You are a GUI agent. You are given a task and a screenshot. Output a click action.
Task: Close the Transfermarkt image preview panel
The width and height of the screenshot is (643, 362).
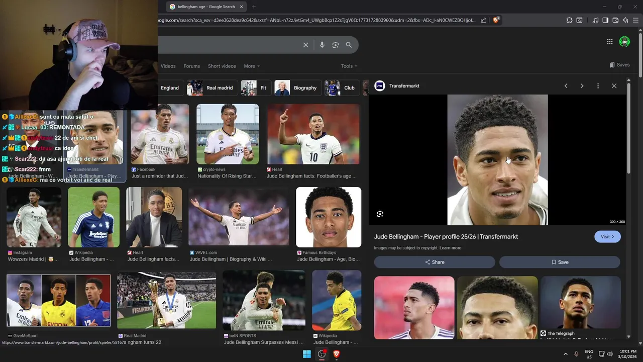pos(614,86)
